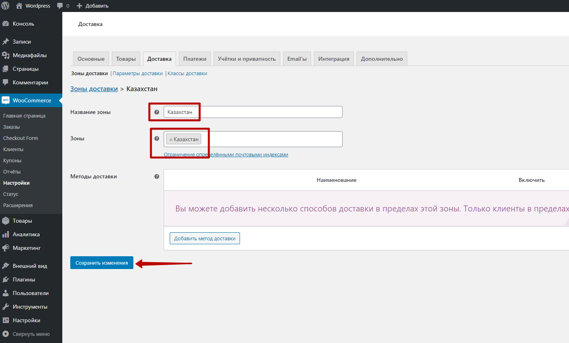Open Расширения submenu item

coord(18,205)
